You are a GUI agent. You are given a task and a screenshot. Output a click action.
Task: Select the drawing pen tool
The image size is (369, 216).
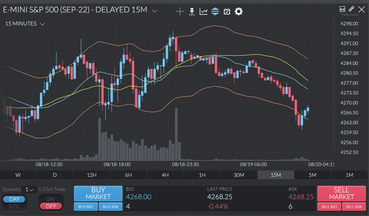pyautogui.click(x=192, y=11)
